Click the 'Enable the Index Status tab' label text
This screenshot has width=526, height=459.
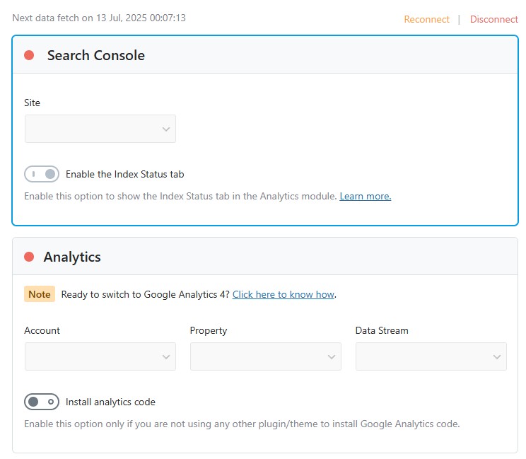(x=124, y=174)
